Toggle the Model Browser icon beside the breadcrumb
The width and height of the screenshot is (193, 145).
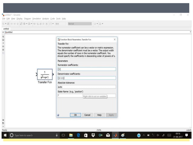point(3,32)
